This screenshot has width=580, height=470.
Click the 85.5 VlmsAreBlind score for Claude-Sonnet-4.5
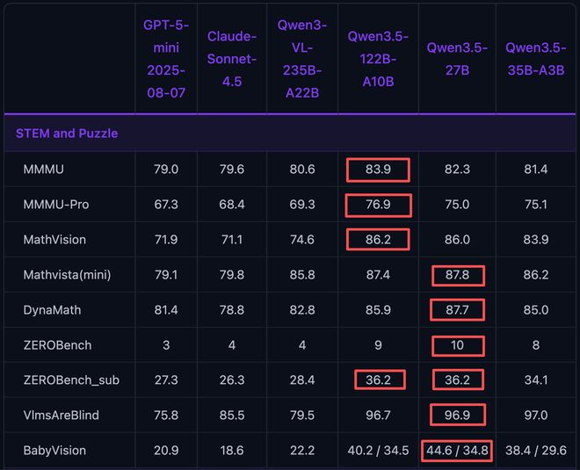pos(232,416)
